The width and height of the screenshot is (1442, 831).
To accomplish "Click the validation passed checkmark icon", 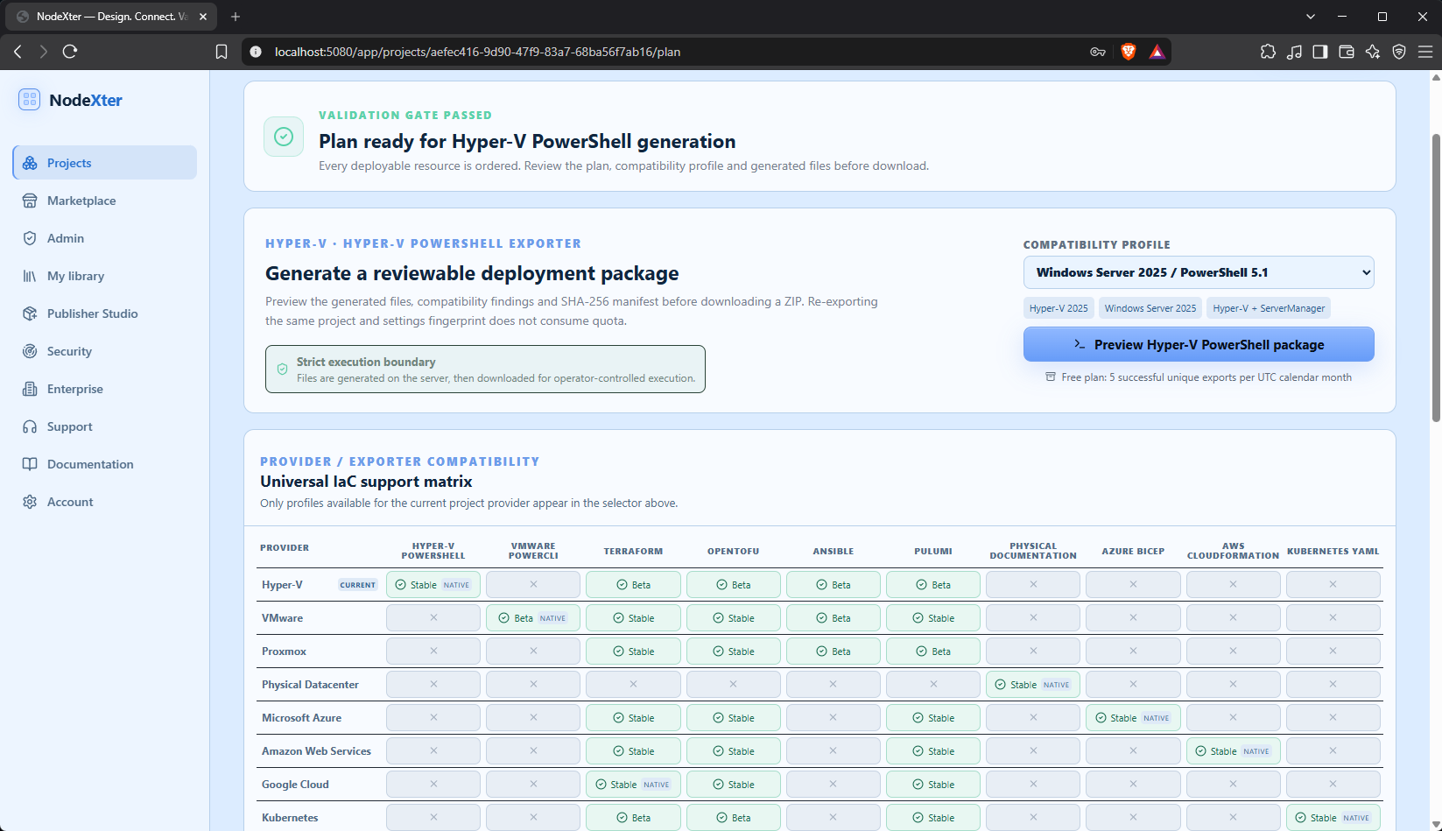I will point(284,137).
